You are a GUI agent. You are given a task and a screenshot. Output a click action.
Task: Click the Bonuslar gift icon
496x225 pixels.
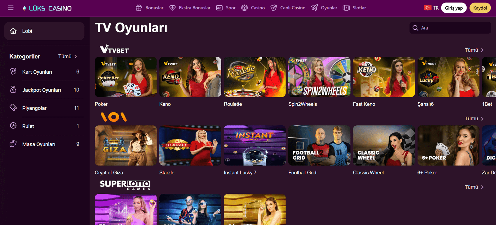139,8
